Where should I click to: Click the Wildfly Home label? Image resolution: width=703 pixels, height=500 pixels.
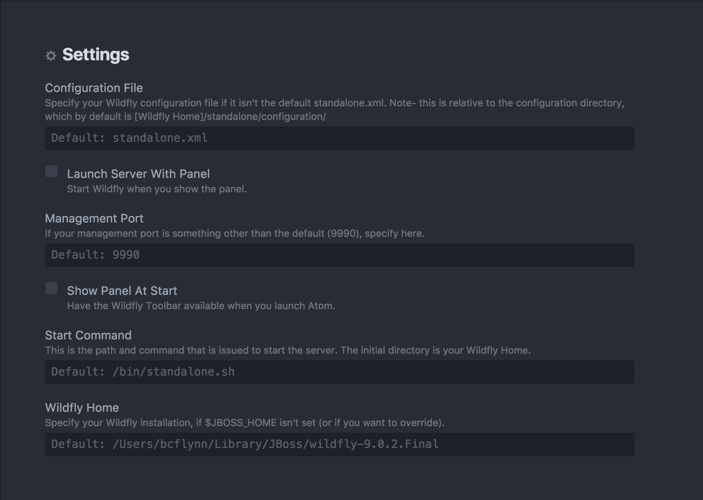82,408
